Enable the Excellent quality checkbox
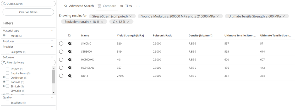Image resolution: width=295 pixels, height=110 pixels. 8,103
